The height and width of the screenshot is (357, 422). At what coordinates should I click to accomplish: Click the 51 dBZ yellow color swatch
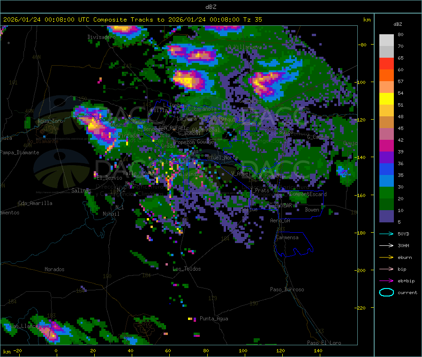tap(386, 99)
